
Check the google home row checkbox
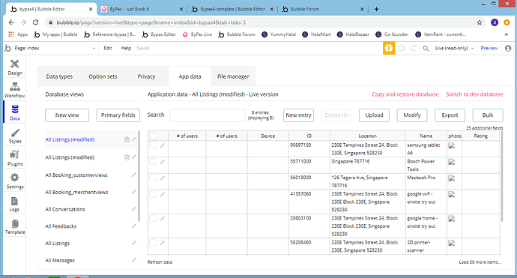coord(153,218)
